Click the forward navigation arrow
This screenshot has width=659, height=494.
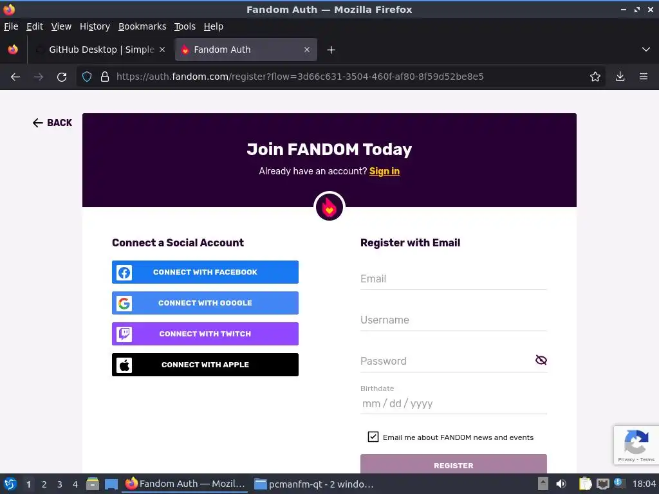point(39,77)
